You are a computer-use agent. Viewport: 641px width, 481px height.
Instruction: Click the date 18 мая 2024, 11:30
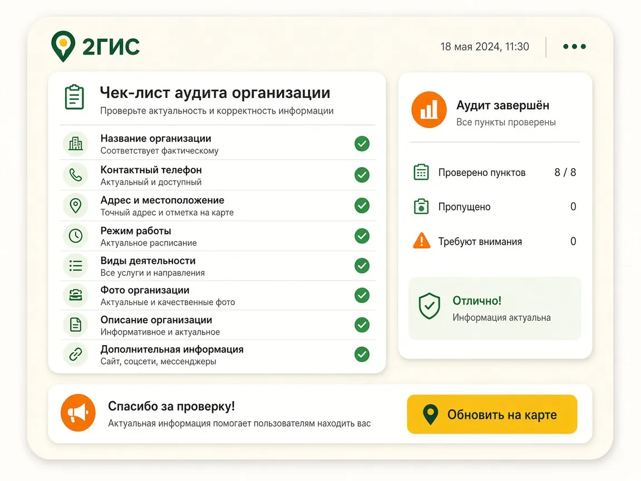pyautogui.click(x=485, y=47)
